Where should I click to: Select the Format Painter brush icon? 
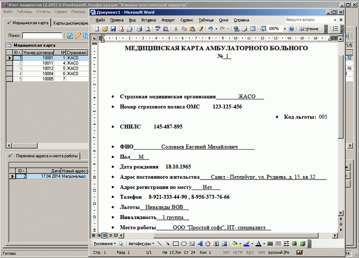(x=200, y=29)
